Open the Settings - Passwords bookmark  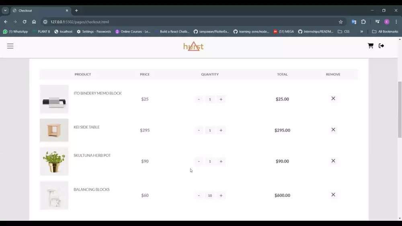click(x=94, y=31)
